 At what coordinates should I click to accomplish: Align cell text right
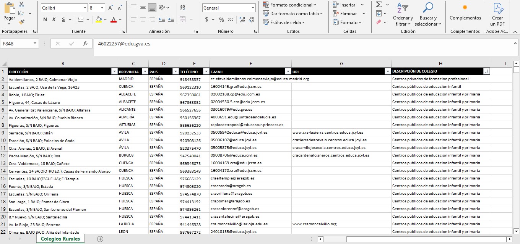coord(152,19)
